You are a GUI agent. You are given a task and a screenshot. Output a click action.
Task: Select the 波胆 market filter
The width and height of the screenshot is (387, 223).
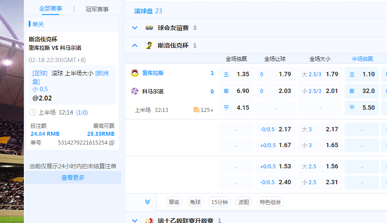coord(243,202)
